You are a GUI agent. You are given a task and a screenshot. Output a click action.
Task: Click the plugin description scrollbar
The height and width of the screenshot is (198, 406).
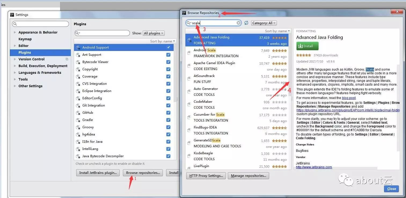(398, 107)
